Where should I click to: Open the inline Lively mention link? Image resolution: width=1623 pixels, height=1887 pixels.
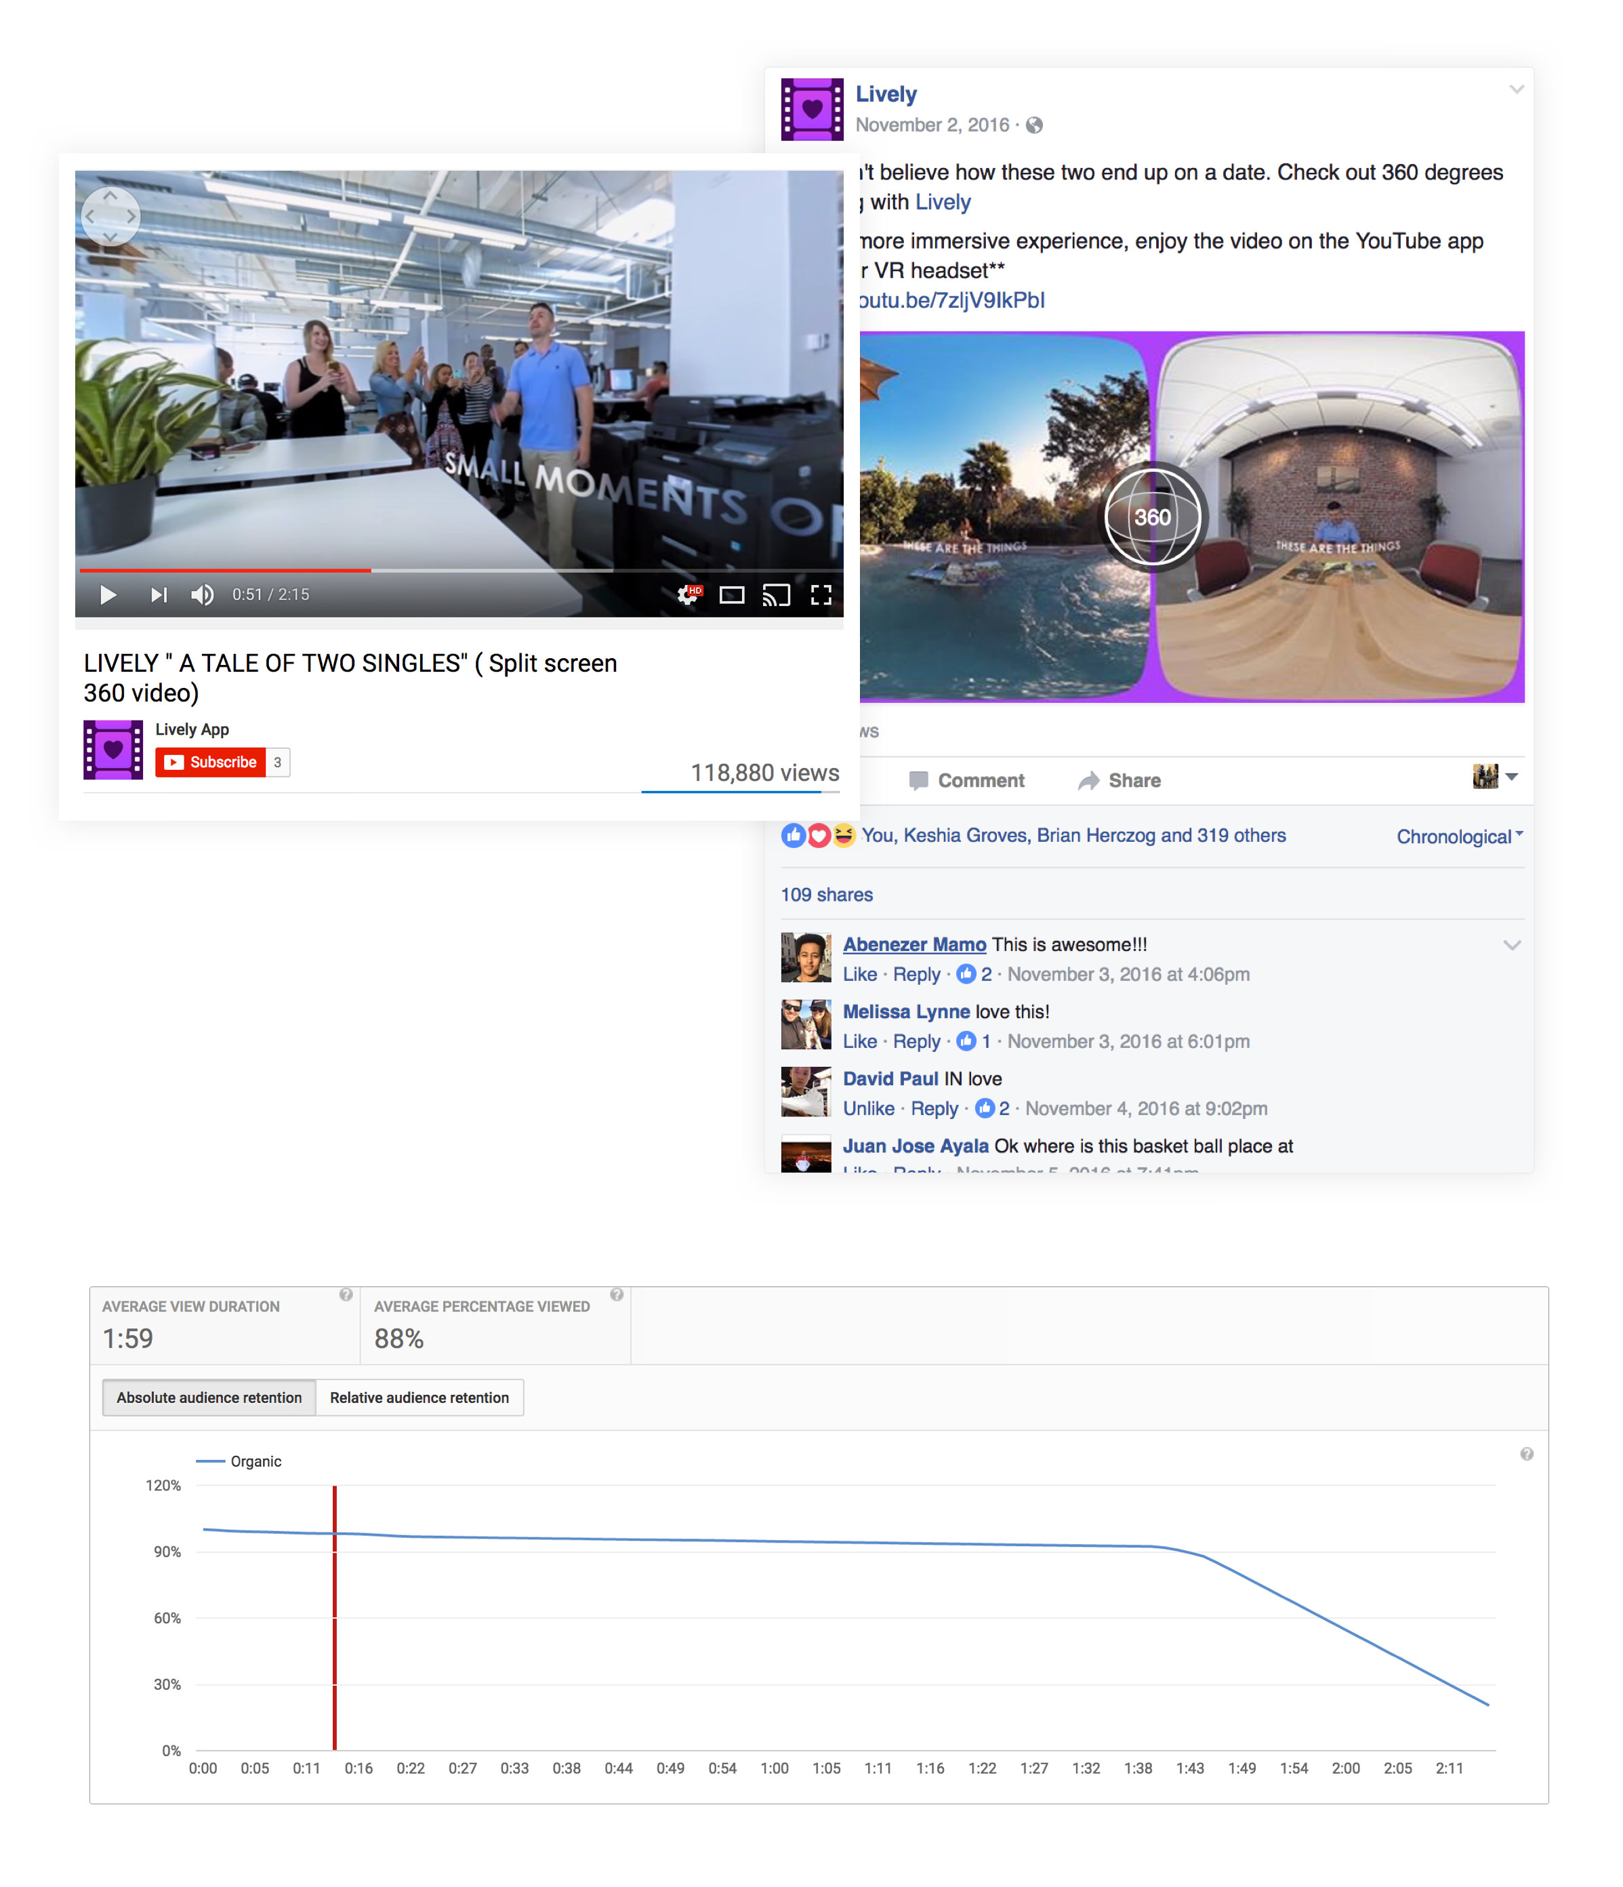coord(943,202)
